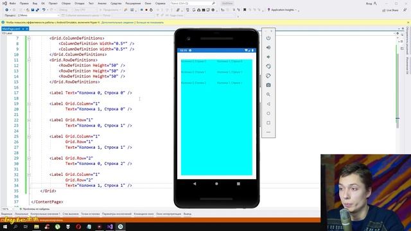Click the no problems found status indicator
This screenshot has width=411, height=231.
tap(35, 209)
